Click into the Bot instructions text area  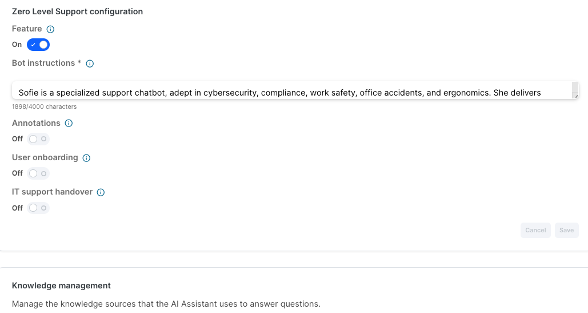(286, 92)
